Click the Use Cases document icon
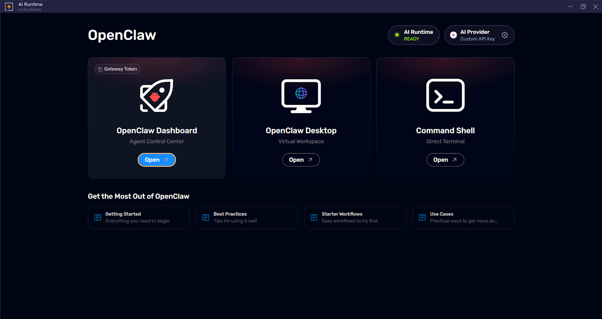 tap(422, 218)
